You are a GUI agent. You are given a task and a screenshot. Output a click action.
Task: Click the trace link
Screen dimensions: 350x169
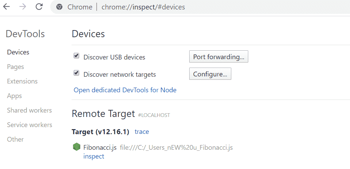click(x=142, y=131)
